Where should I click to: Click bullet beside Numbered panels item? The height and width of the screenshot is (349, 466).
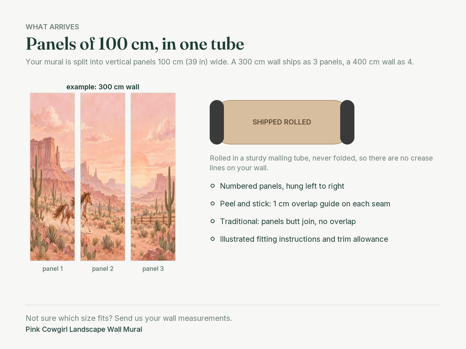212,186
